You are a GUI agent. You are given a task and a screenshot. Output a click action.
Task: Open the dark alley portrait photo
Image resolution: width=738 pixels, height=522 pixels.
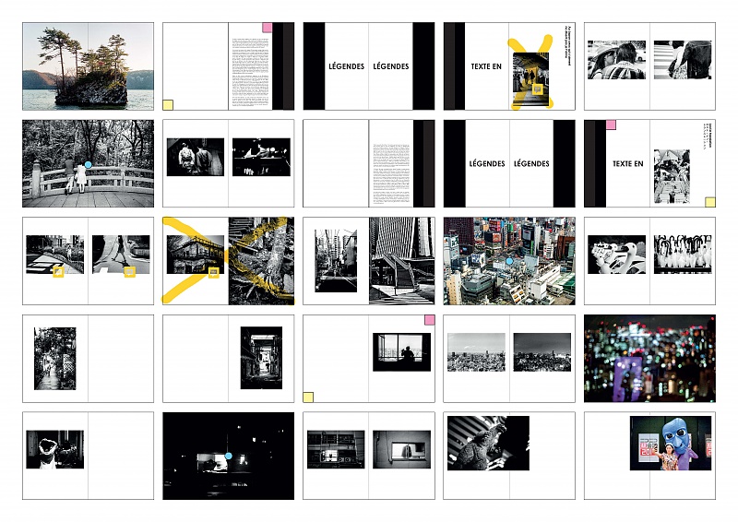click(261, 359)
